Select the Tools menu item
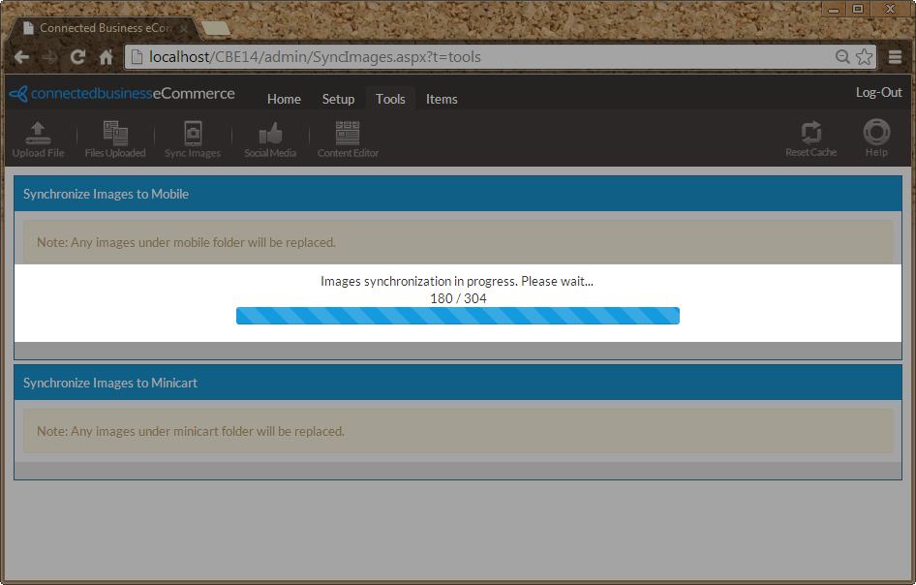Viewport: 916px width, 585px height. tap(390, 99)
